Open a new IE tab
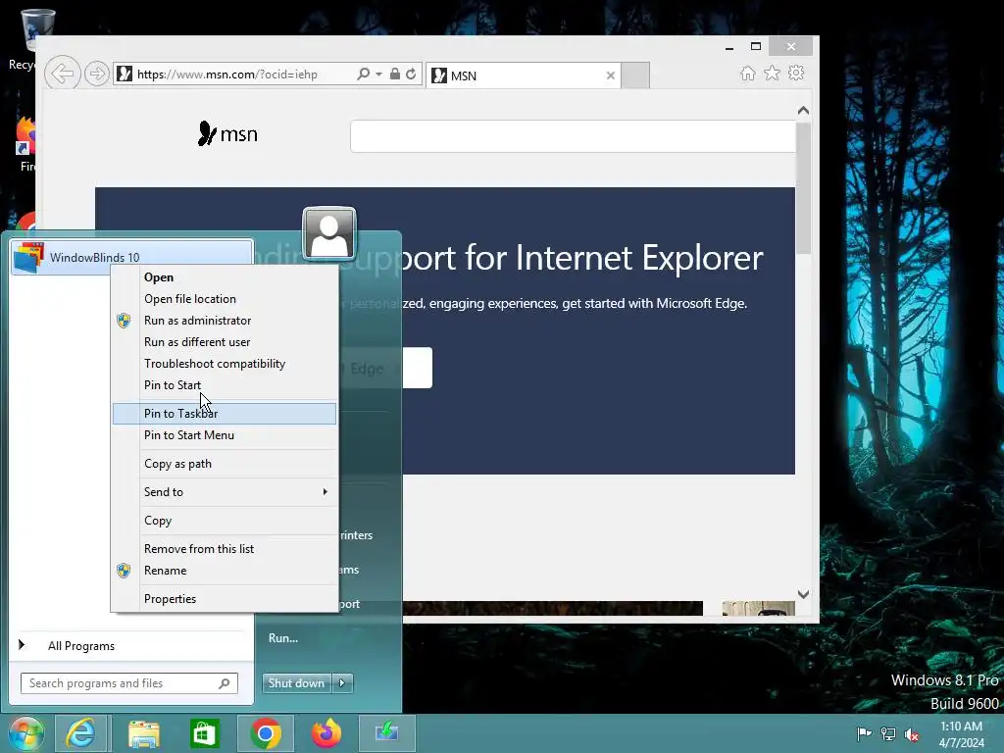This screenshot has height=753, width=1004. 635,75
